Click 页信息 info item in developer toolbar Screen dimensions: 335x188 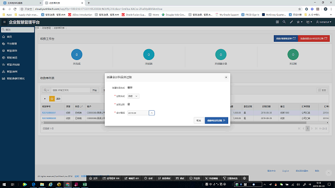pyautogui.click(x=195, y=178)
